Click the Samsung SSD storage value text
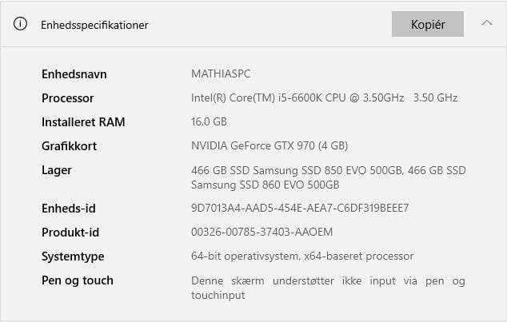This screenshot has height=322, width=507. click(x=328, y=177)
